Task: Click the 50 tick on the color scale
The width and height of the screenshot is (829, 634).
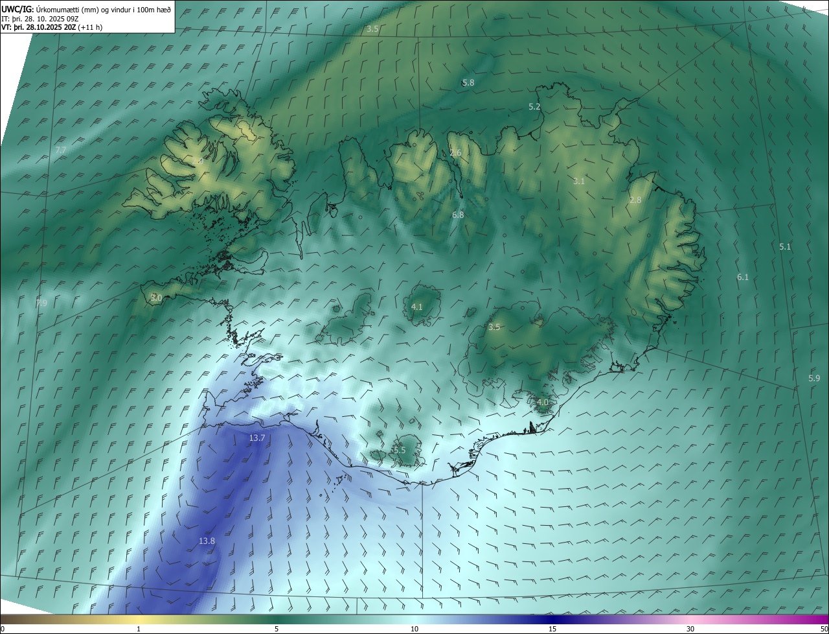Action: click(824, 629)
